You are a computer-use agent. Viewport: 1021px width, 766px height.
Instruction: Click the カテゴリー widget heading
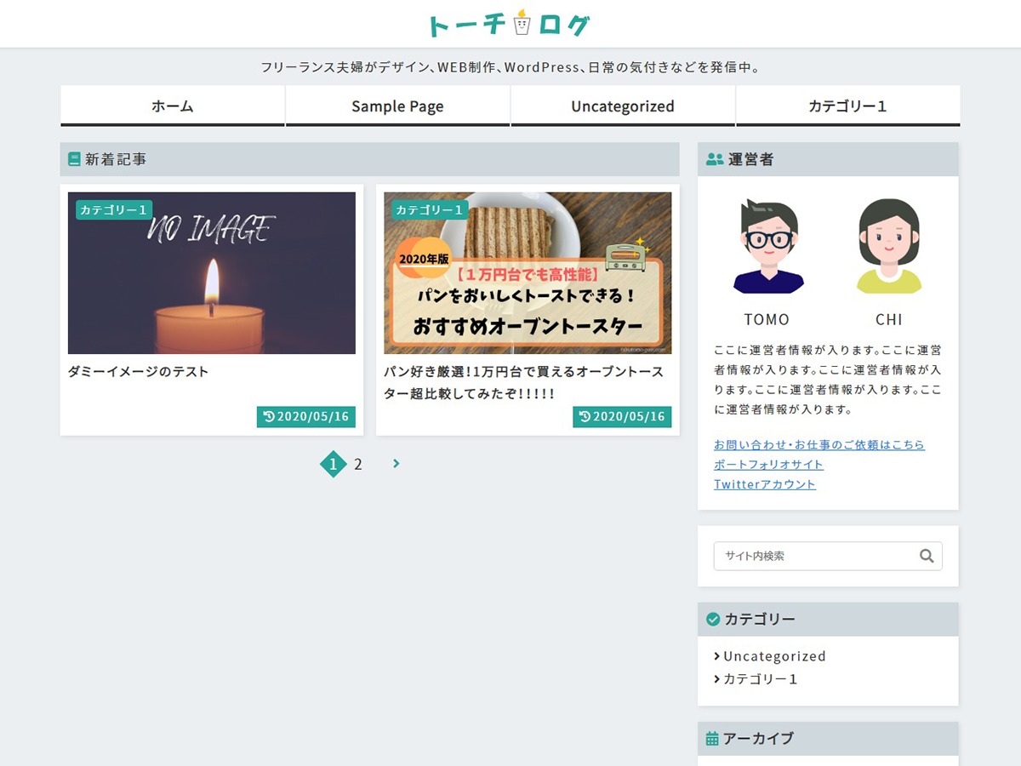(x=828, y=619)
